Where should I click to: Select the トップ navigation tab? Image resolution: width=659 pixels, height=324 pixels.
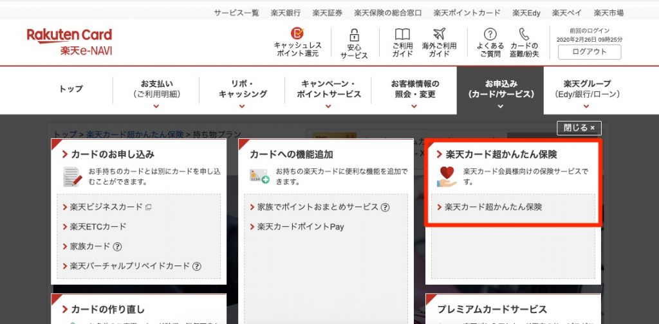pos(71,89)
